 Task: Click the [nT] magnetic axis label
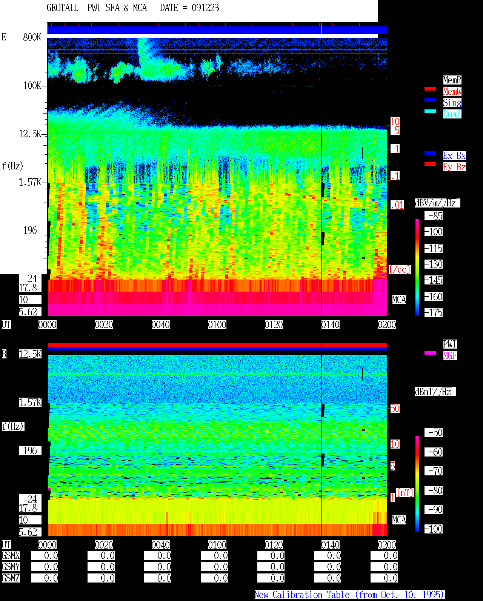(x=405, y=493)
